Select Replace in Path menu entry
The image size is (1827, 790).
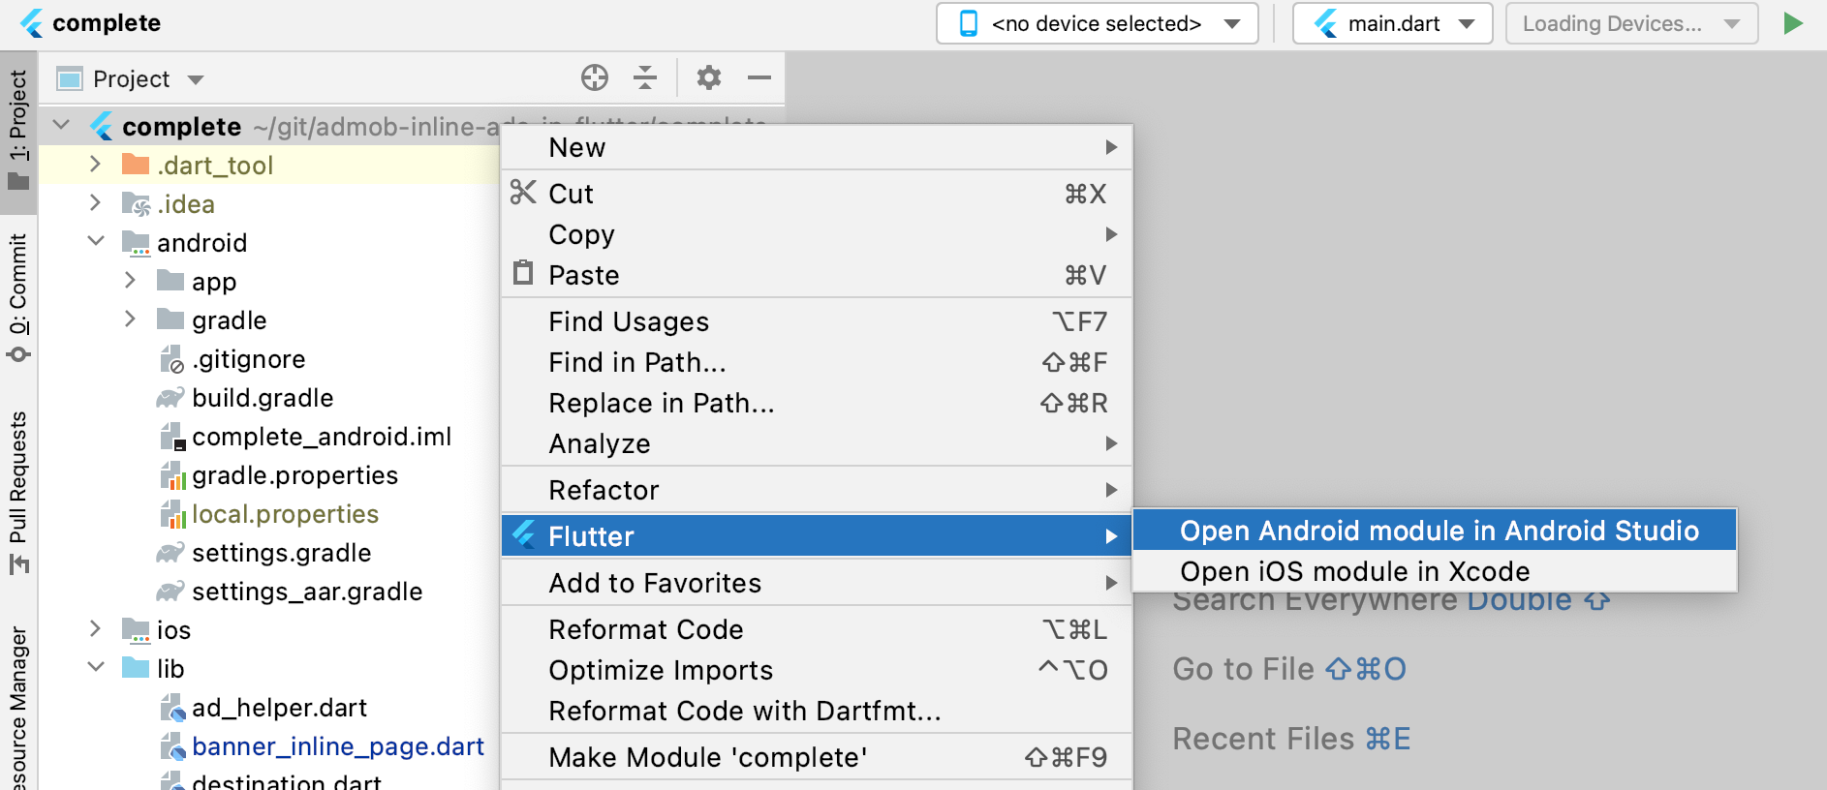(816, 403)
